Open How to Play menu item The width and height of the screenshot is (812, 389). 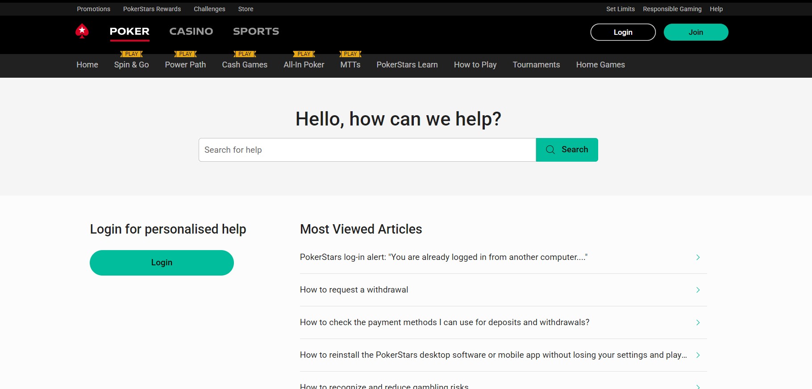475,65
